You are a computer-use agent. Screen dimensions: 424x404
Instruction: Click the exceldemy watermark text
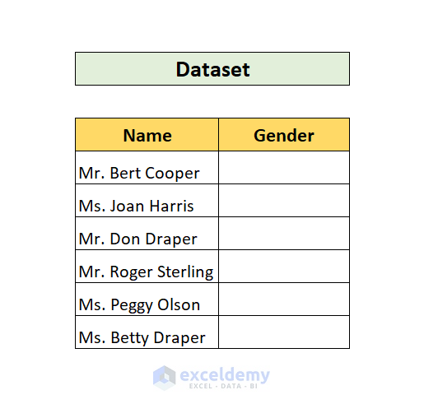tap(225, 374)
